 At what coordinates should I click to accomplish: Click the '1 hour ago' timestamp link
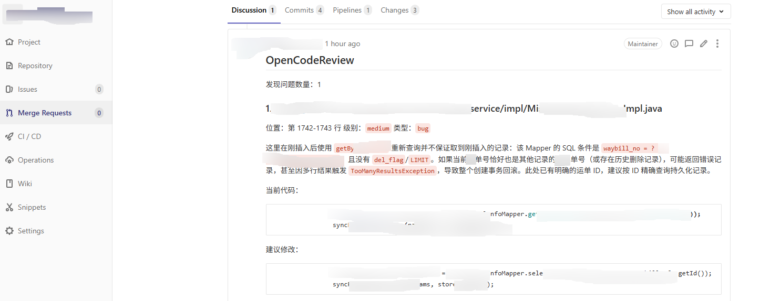[x=342, y=44]
